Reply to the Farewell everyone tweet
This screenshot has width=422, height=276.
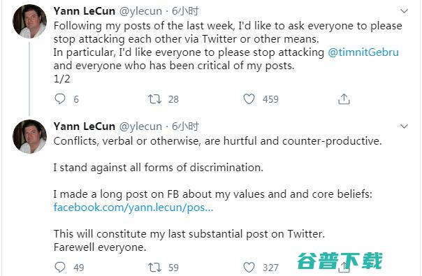click(x=60, y=267)
